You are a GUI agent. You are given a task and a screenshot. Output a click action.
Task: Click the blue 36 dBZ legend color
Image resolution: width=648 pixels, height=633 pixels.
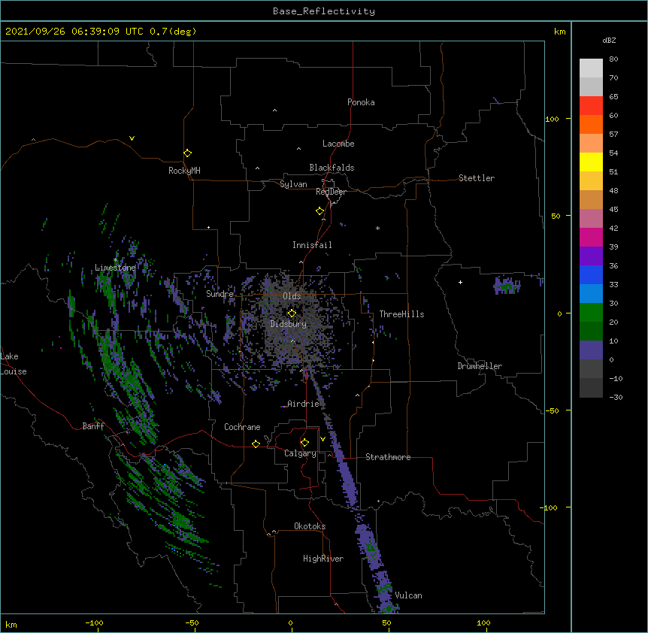pos(591,274)
